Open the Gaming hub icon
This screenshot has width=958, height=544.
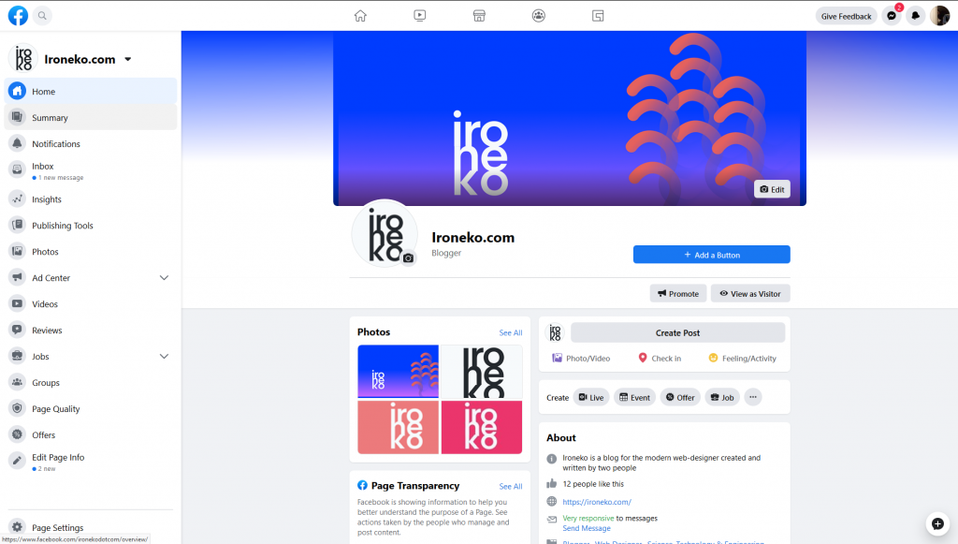(x=597, y=15)
